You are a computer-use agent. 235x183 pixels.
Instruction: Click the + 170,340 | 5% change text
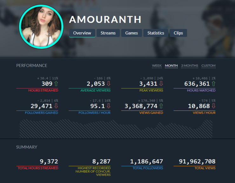click(151, 101)
